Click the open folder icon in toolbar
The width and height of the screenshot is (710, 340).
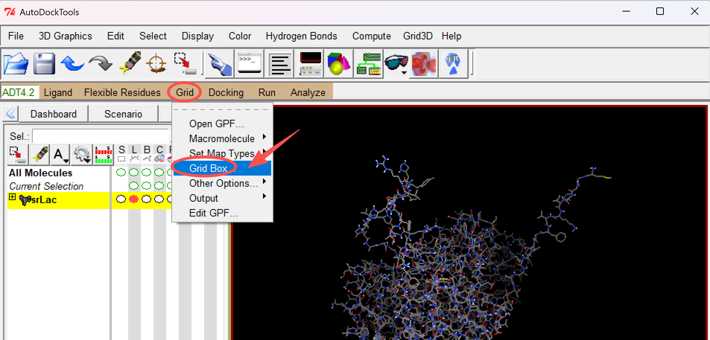[x=16, y=64]
